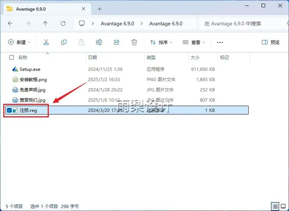Click the 5 个项目 status text
This screenshot has width=289, height=211.
14,206
